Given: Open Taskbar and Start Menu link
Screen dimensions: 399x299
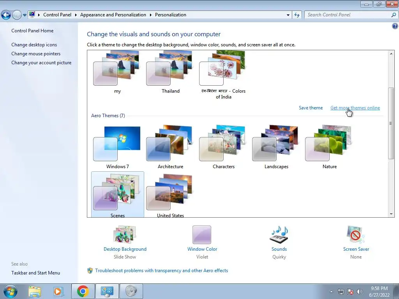Looking at the screenshot, I should point(35,273).
